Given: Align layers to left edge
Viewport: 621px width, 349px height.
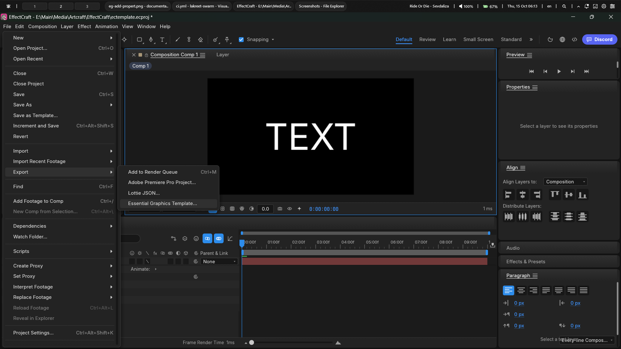Looking at the screenshot, I should (x=508, y=195).
